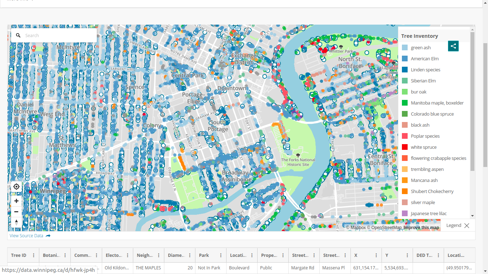
Task: Click Poplar species legend swatch
Action: tap(405, 136)
